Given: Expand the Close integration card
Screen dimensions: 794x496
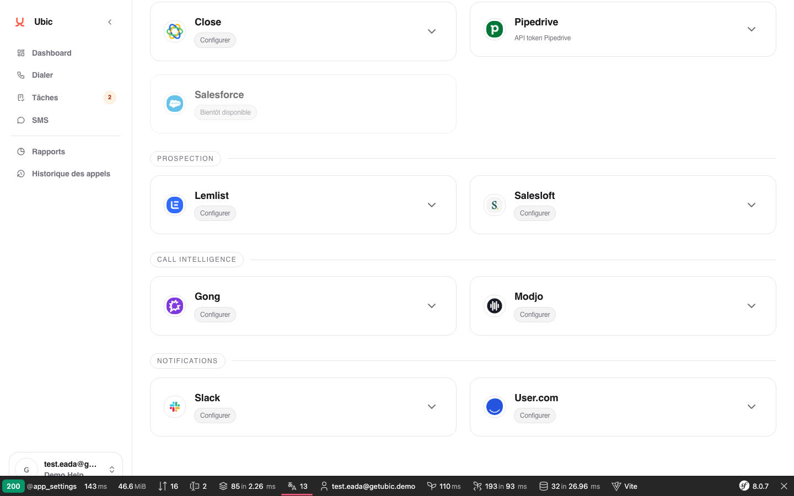Looking at the screenshot, I should pos(432,31).
